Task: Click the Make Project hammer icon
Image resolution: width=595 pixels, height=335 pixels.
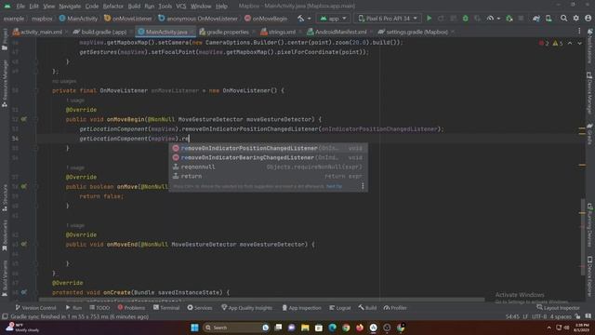Action: 301,19
